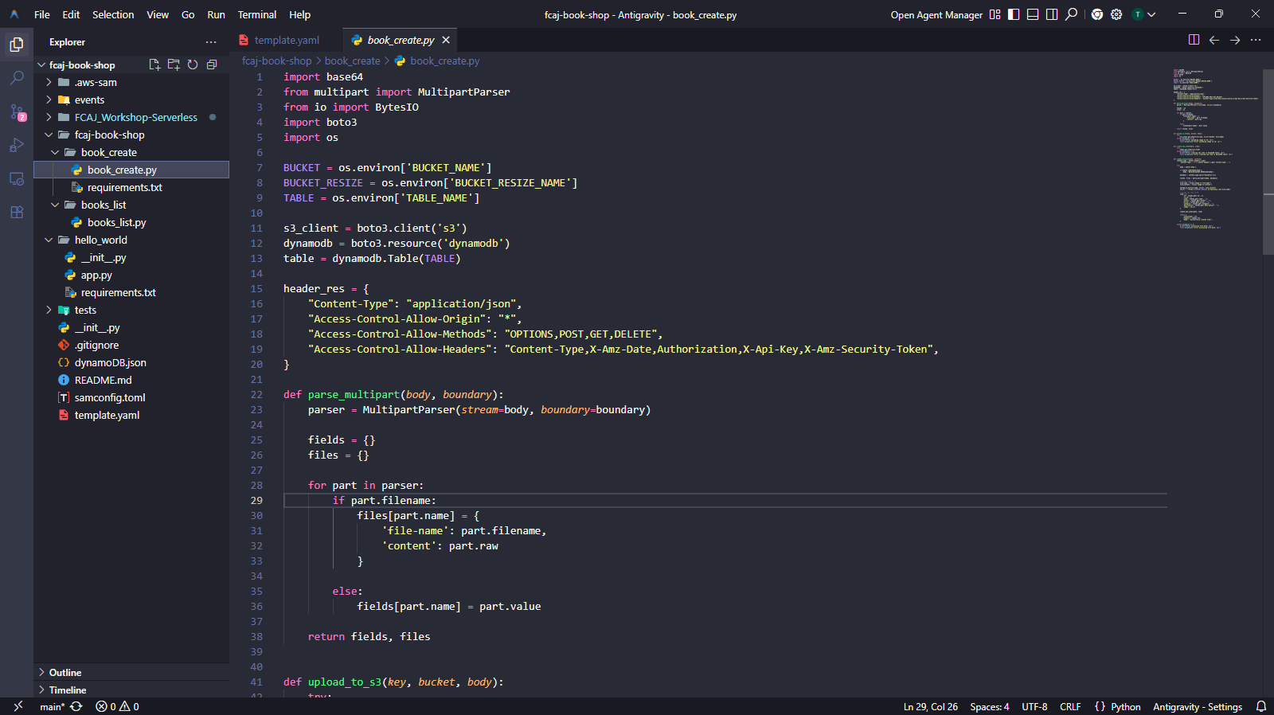Open settings gear in title bar
This screenshot has height=715, width=1274.
point(1116,14)
